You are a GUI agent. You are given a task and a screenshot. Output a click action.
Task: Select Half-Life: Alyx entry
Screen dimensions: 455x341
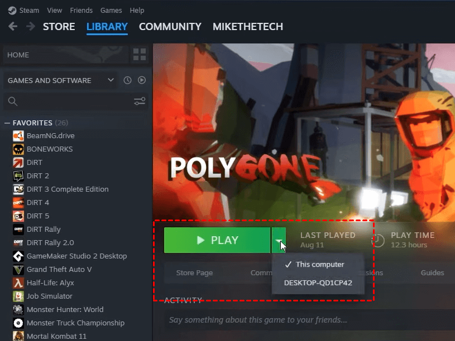tap(50, 282)
